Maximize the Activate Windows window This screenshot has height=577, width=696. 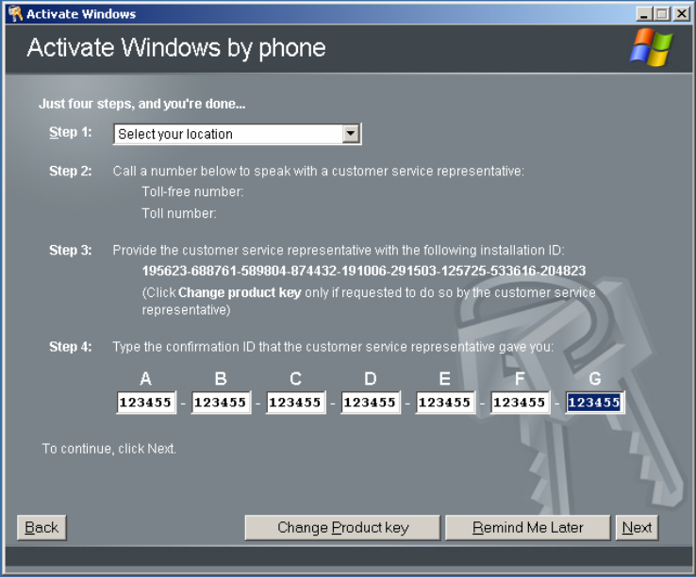[x=662, y=14]
